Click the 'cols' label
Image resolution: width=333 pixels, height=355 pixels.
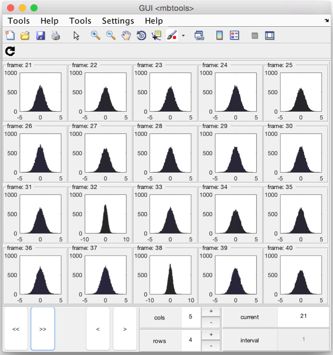(x=159, y=318)
